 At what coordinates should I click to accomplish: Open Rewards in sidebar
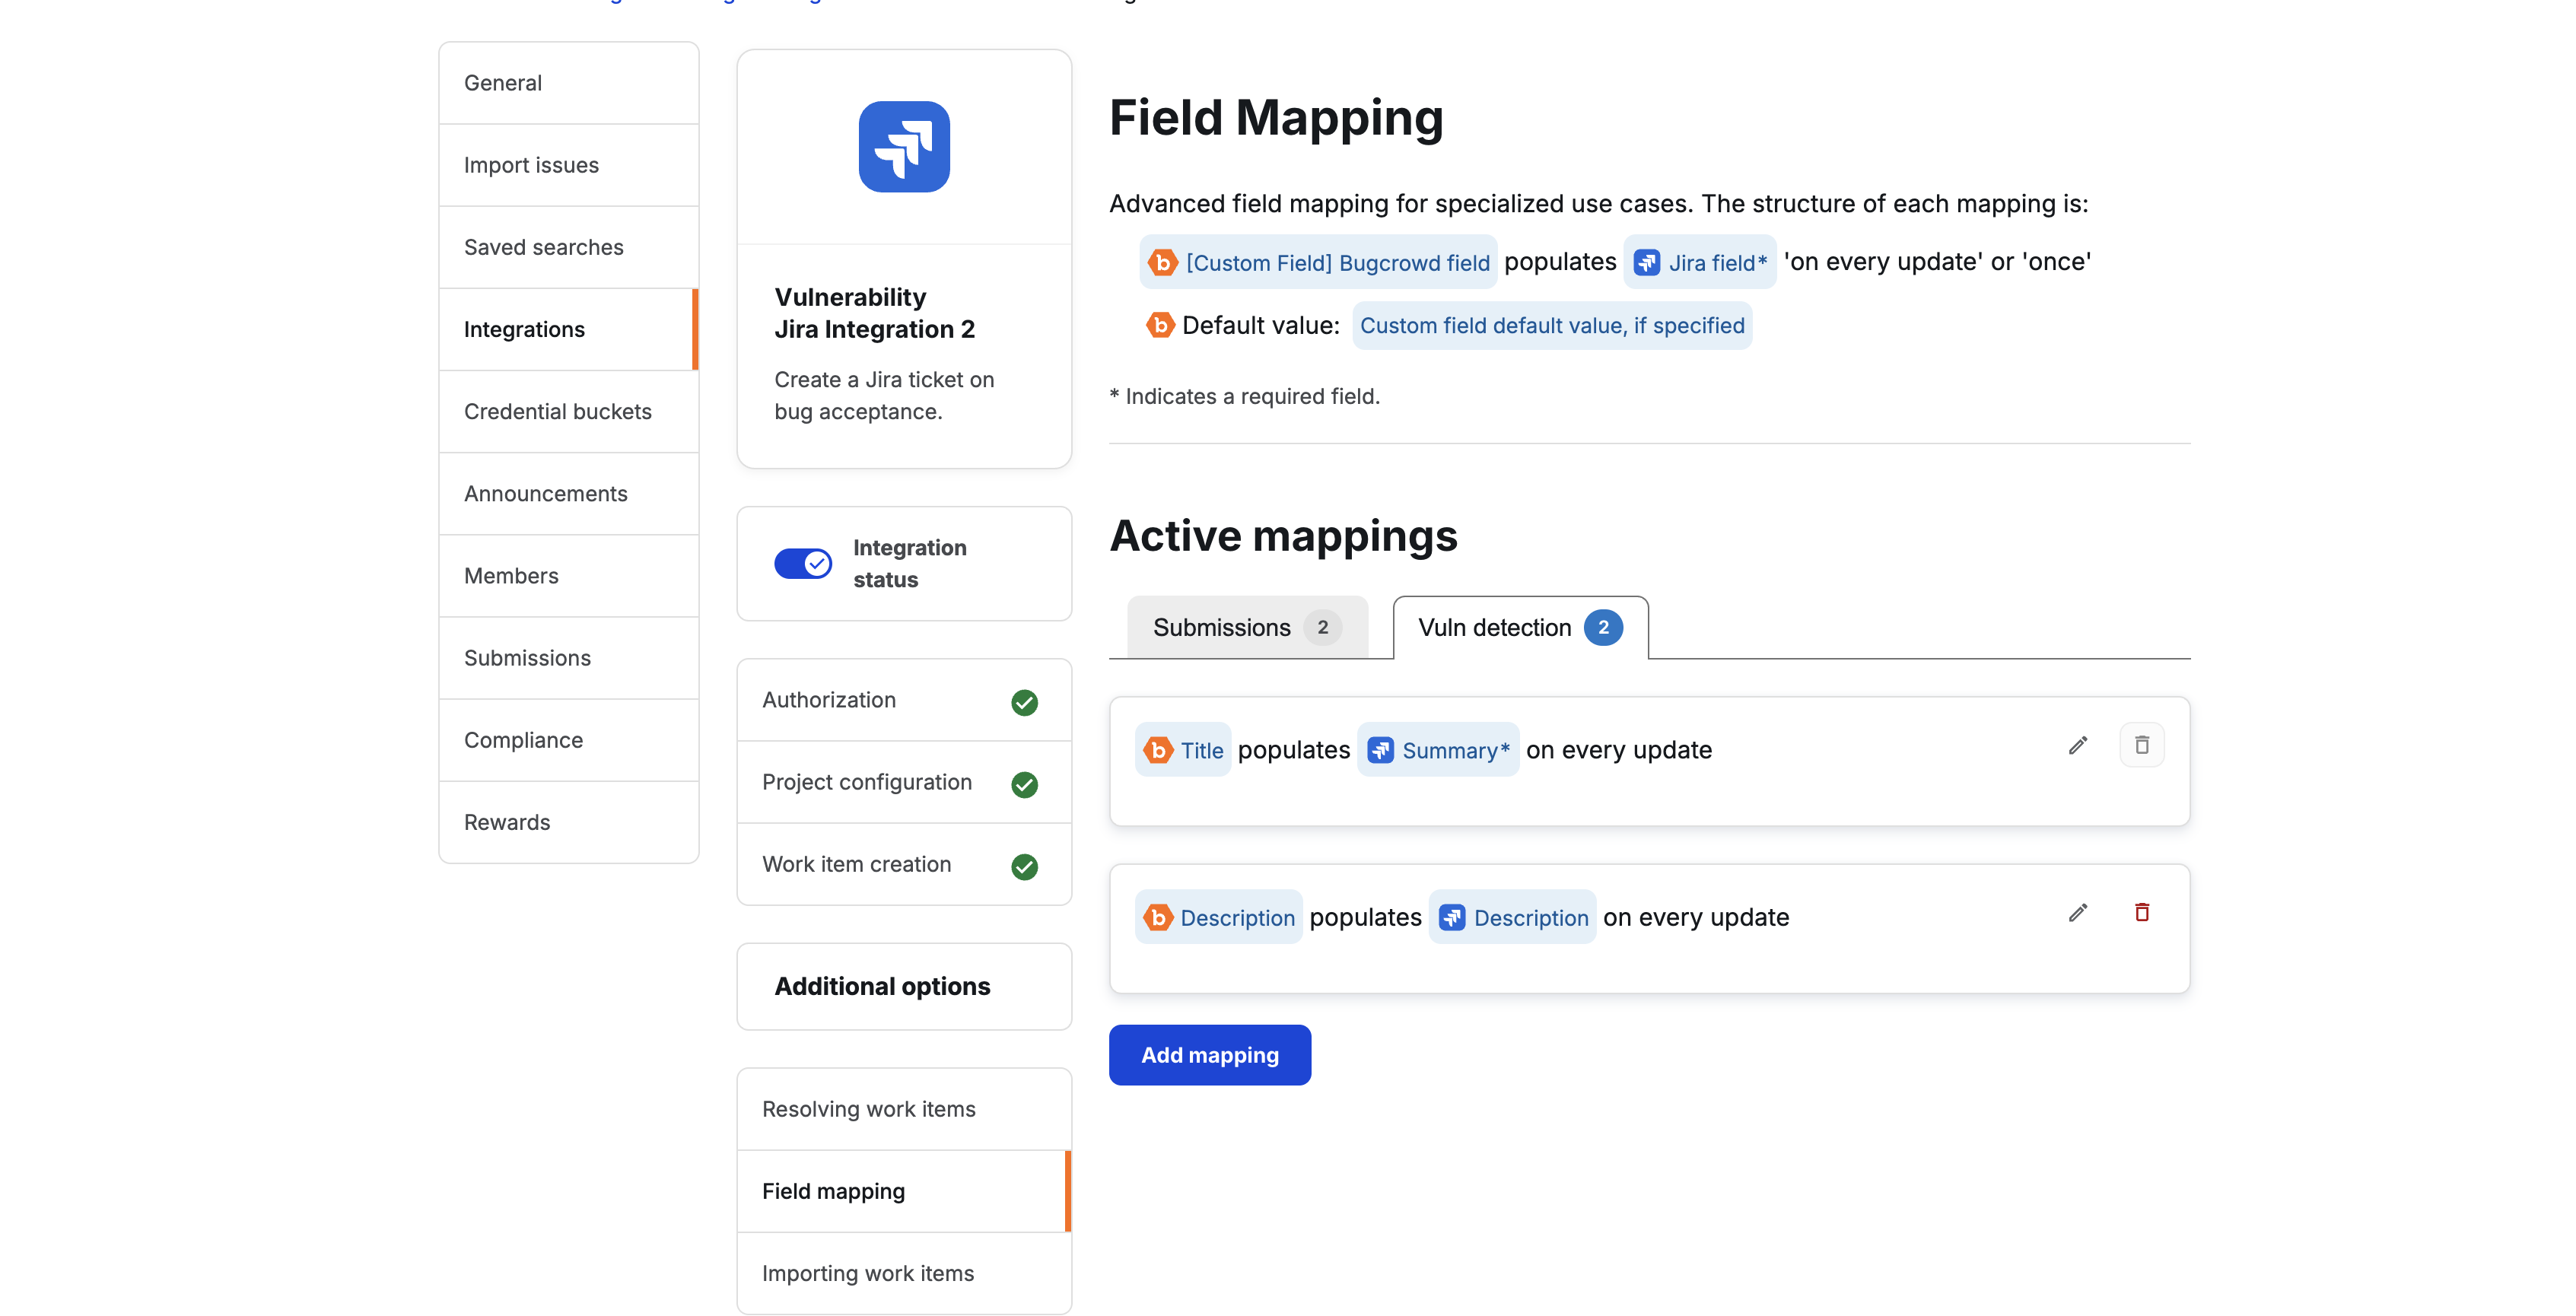click(x=568, y=822)
